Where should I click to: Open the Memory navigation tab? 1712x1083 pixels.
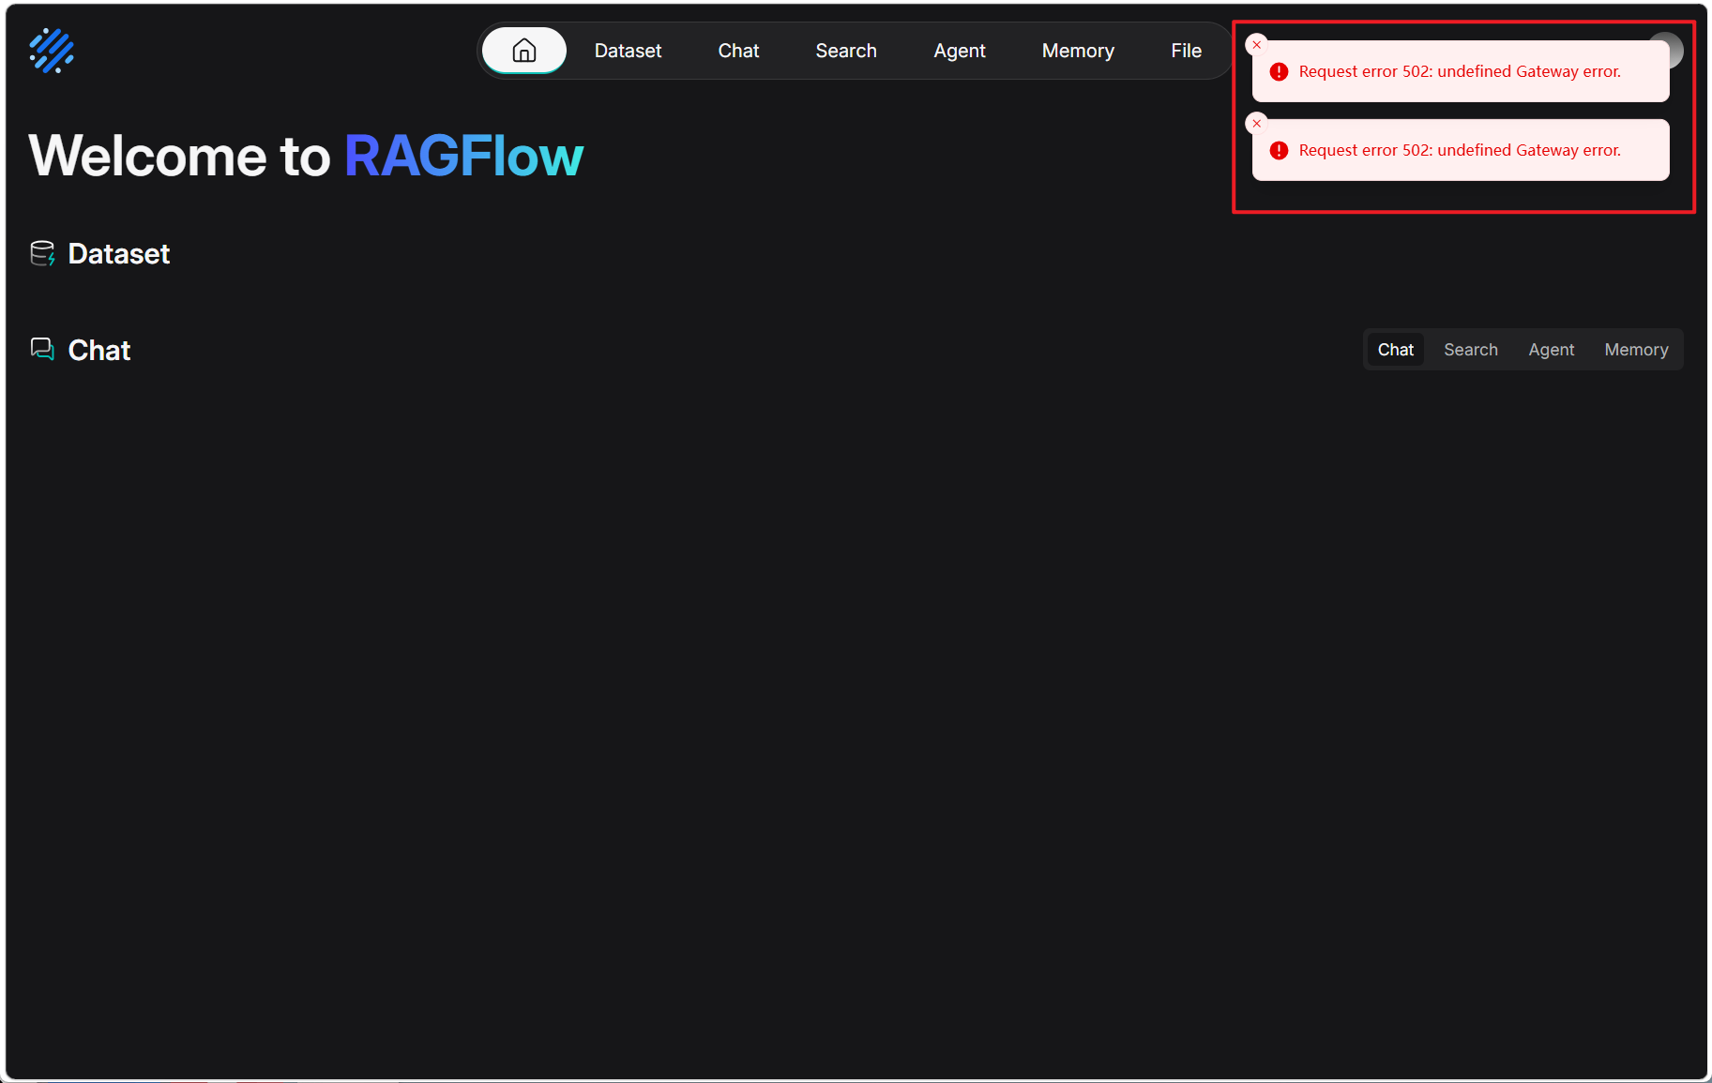tap(1078, 51)
